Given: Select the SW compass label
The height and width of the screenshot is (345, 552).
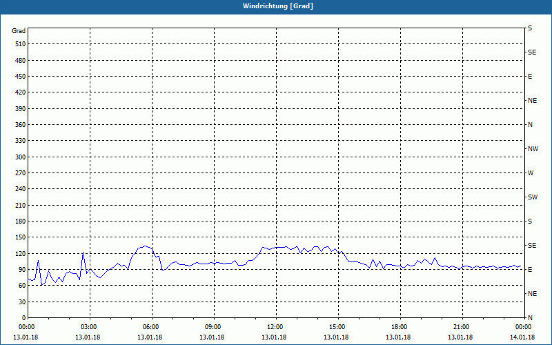Looking at the screenshot, I should pyautogui.click(x=533, y=197).
